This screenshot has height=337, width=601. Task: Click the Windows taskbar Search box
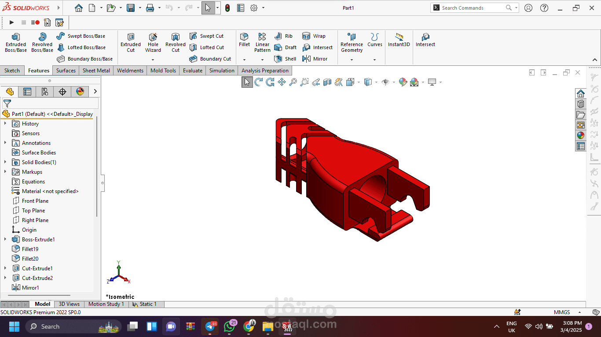tap(73, 326)
